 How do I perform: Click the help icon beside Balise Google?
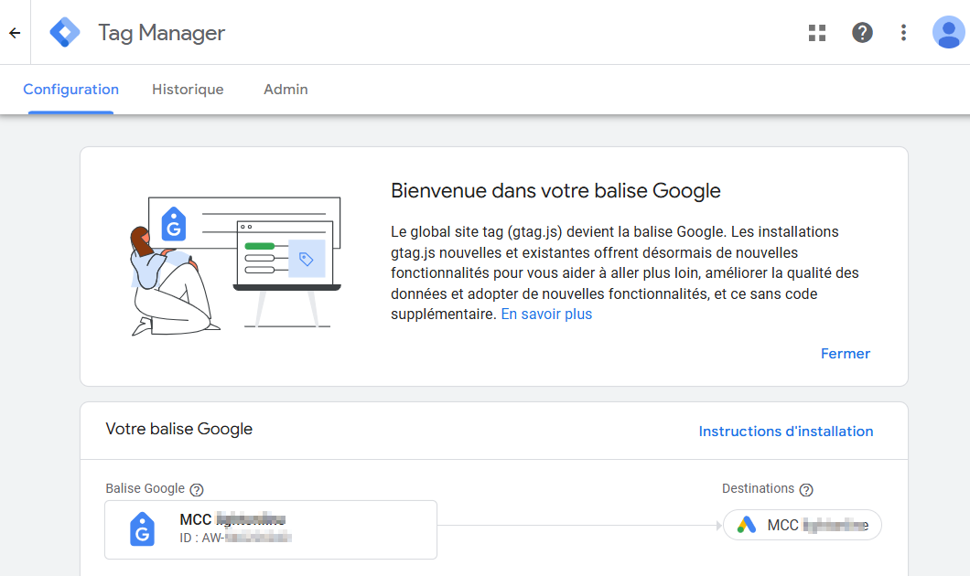tap(197, 490)
